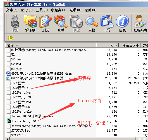Viewport: 148px width, 140px height.
Task: Go up one folder level icon
Action: pos(11,38)
